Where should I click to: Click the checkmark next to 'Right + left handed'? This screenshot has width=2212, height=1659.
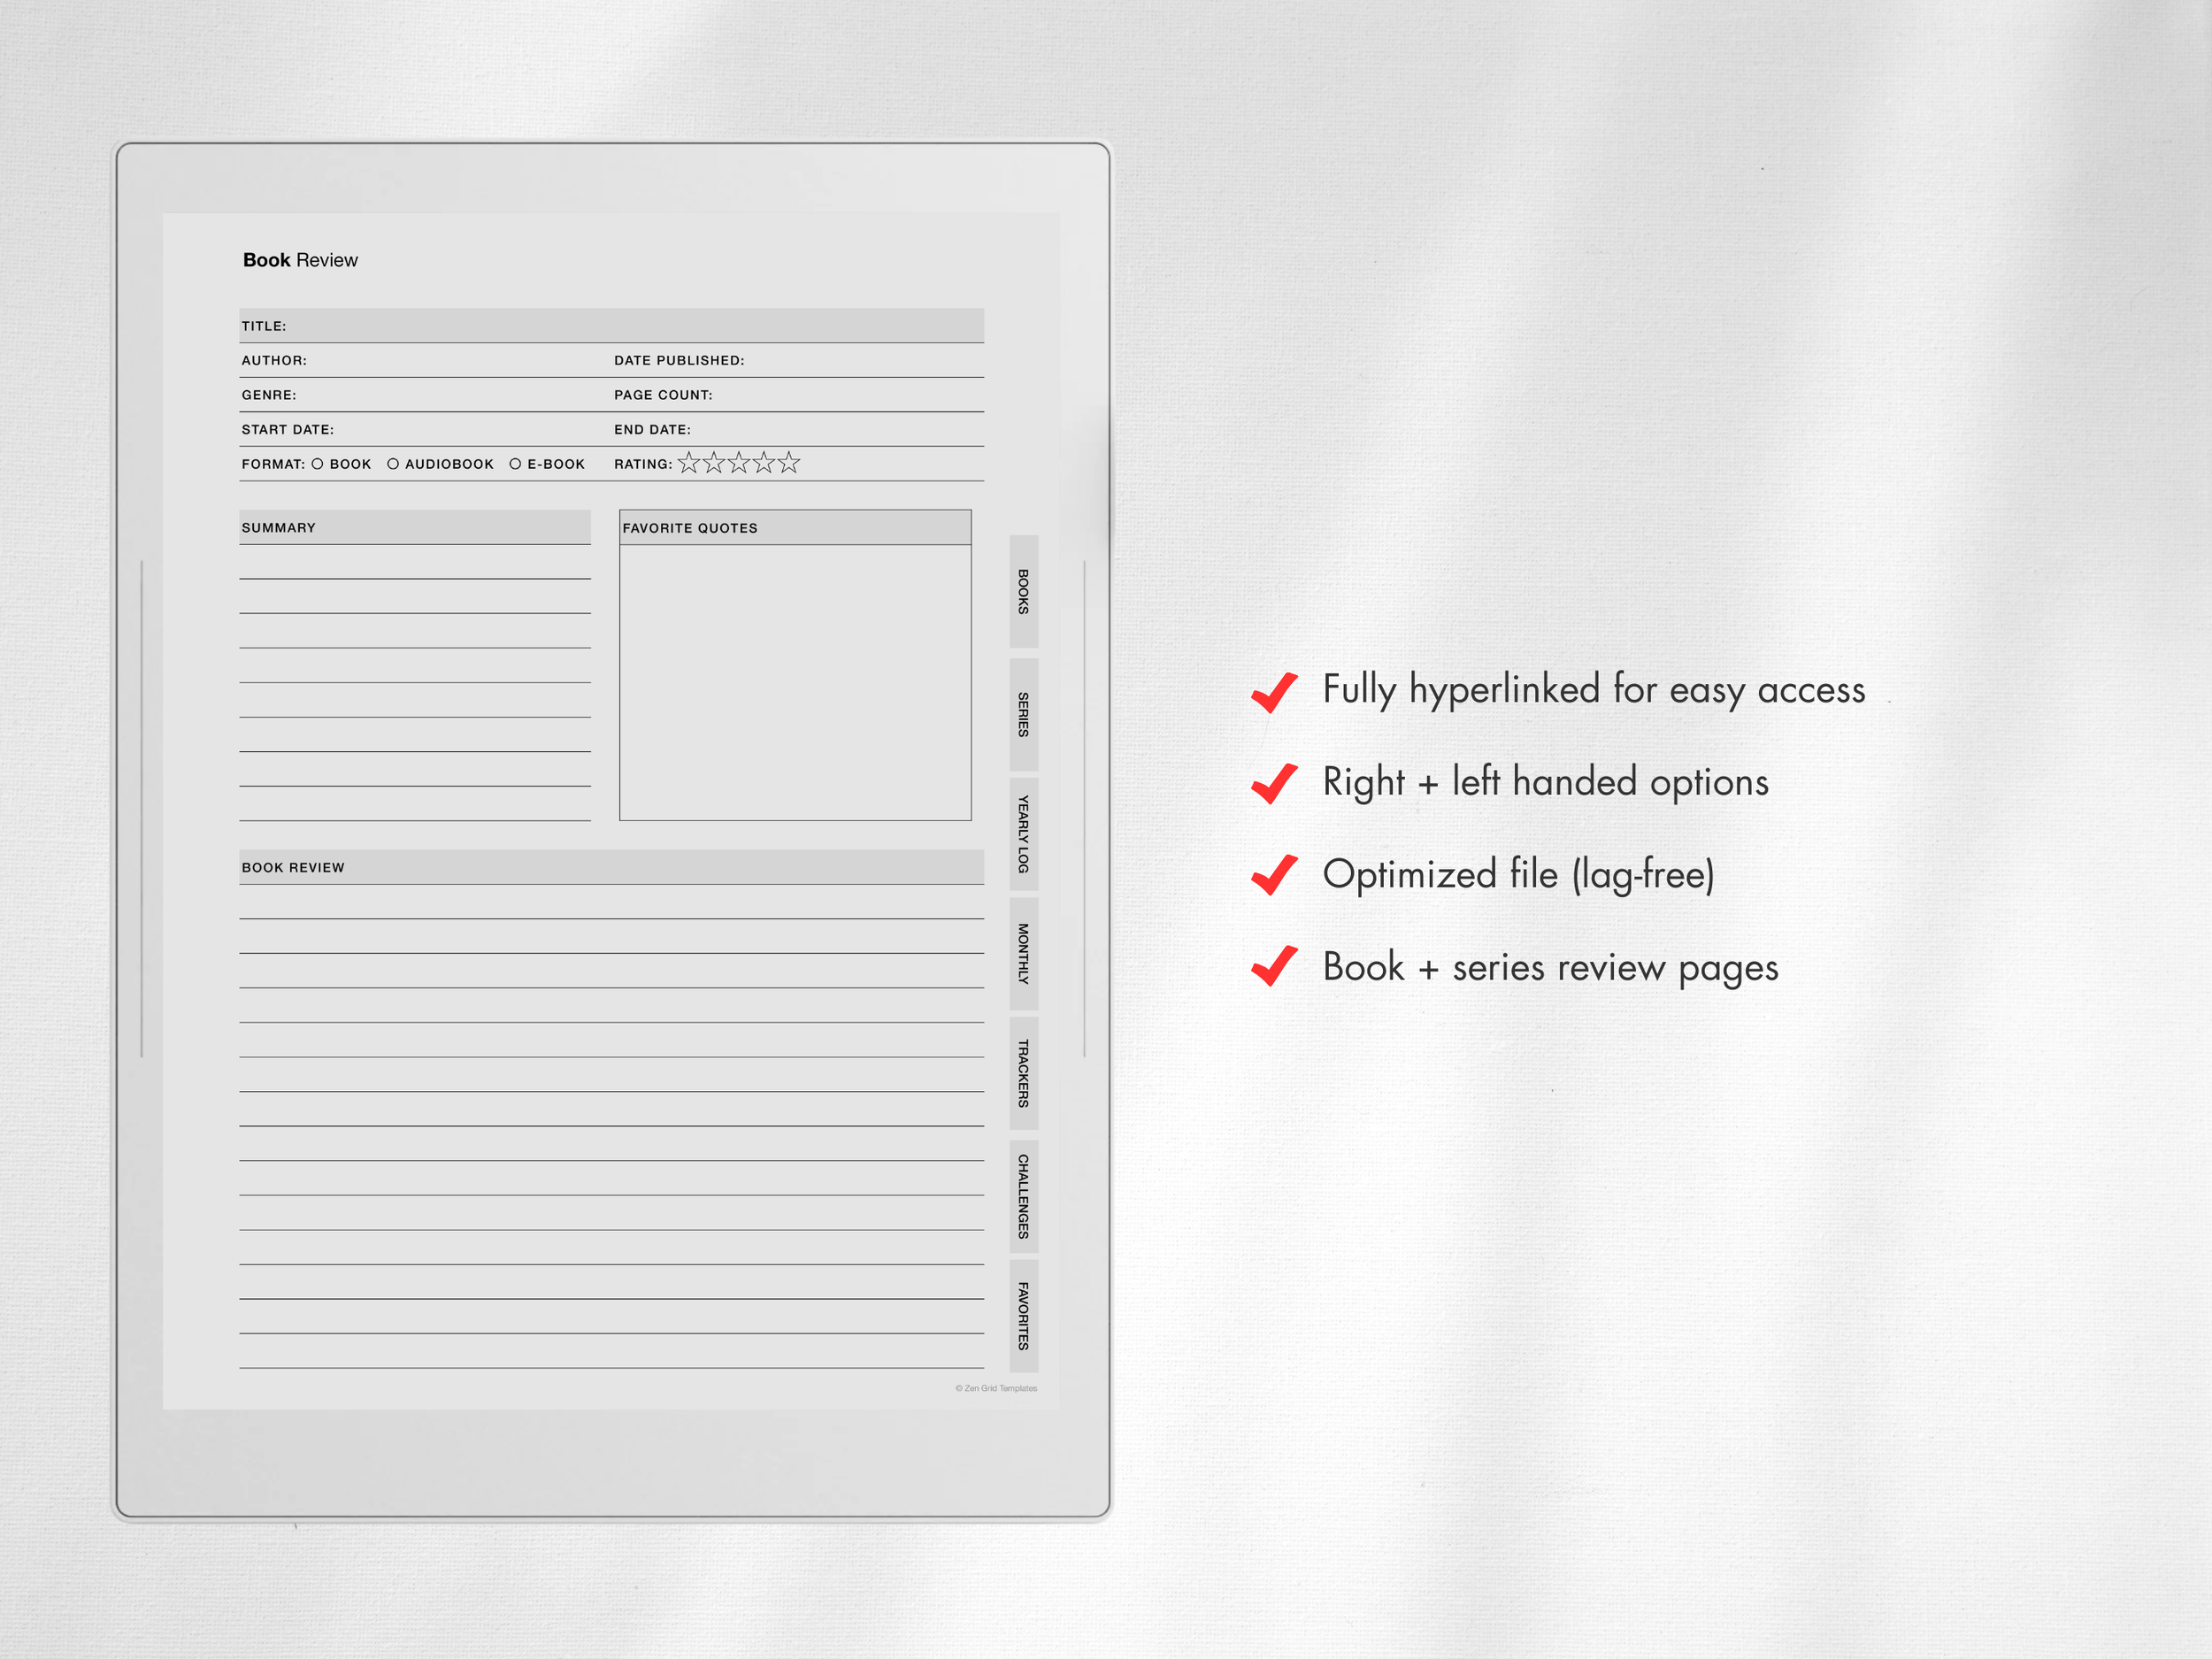click(x=1275, y=784)
